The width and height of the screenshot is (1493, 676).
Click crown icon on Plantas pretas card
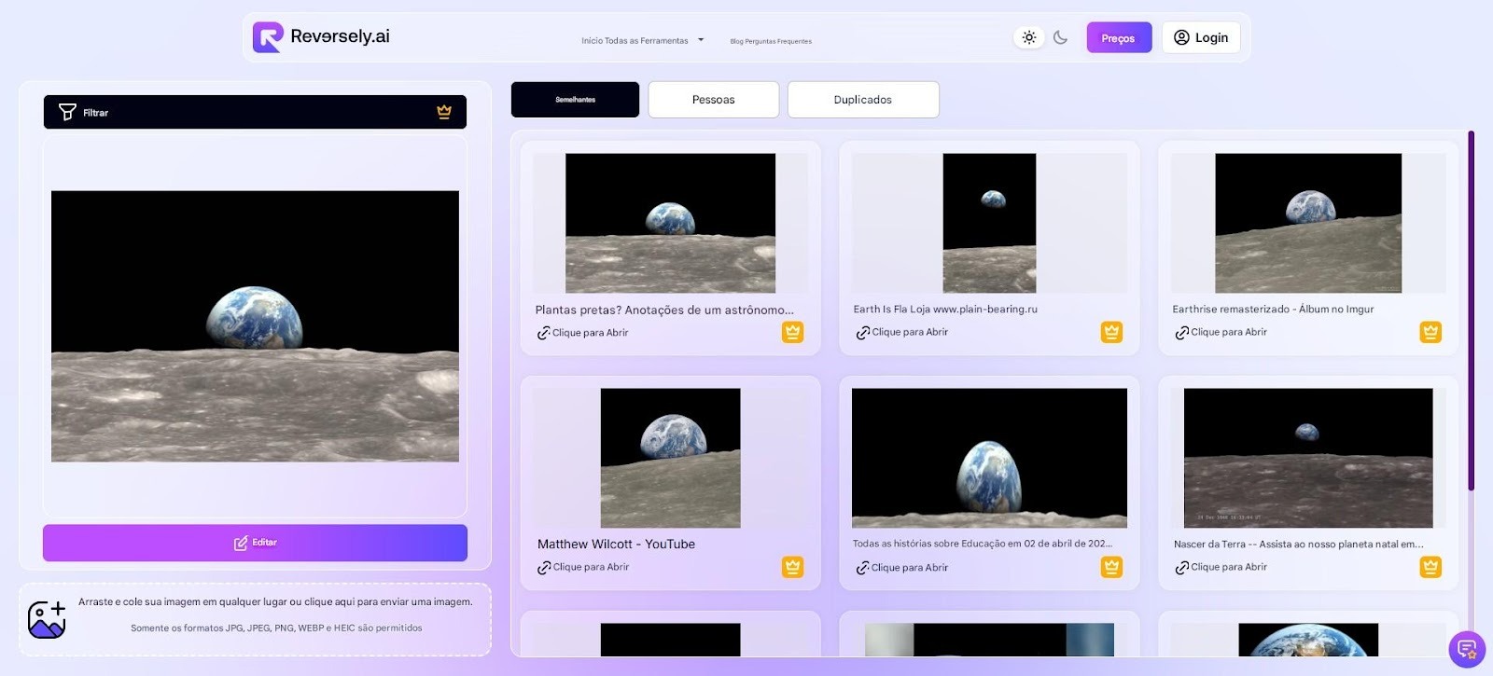pyautogui.click(x=792, y=332)
